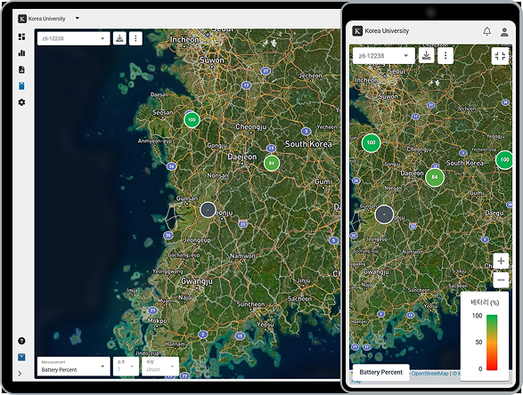Open the dropdown showing value 7 on tablet
The height and width of the screenshot is (395, 523).
coord(126,367)
